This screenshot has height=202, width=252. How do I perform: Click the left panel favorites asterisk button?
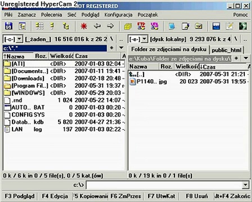(112, 48)
